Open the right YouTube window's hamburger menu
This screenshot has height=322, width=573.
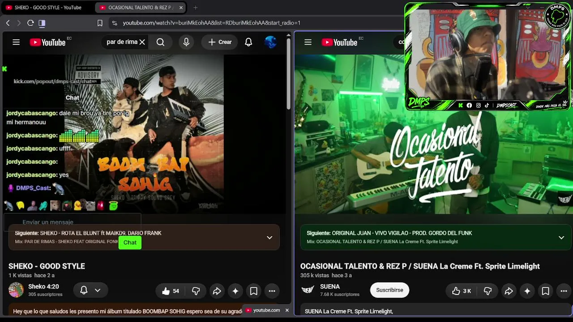308,42
